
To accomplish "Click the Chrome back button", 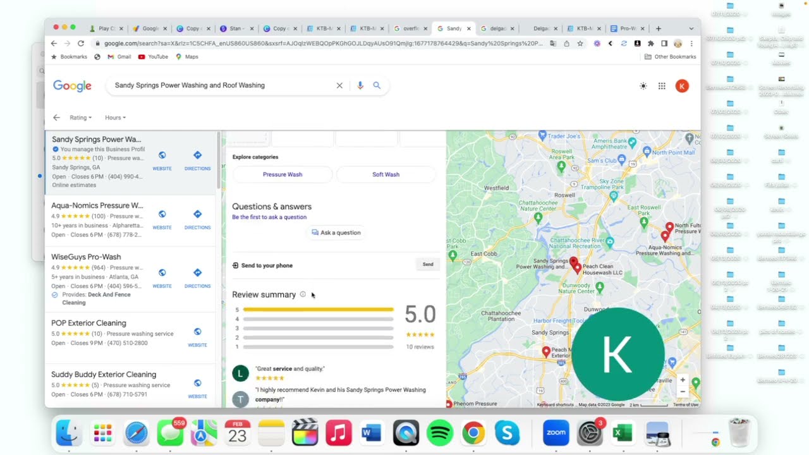I will (54, 44).
